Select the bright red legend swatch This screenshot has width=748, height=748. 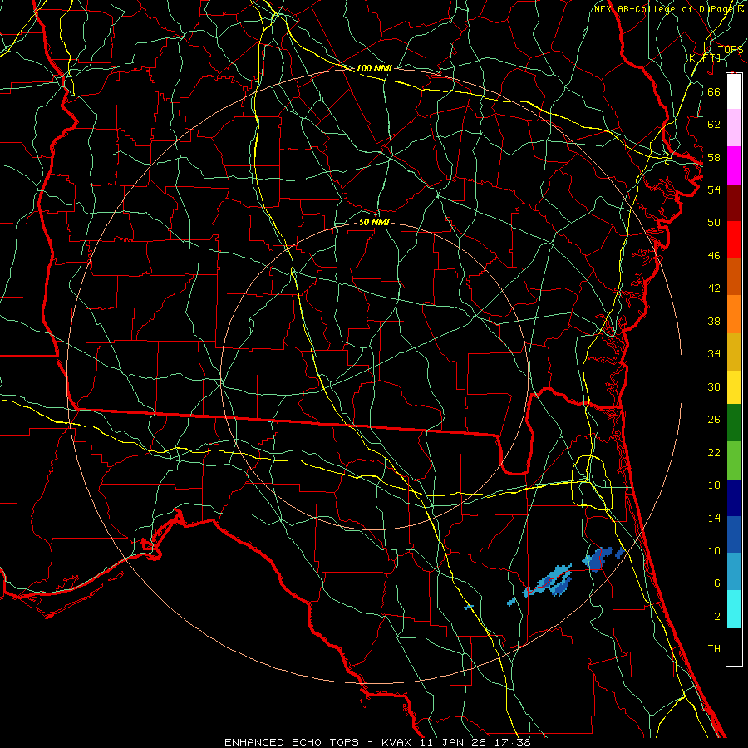734,239
